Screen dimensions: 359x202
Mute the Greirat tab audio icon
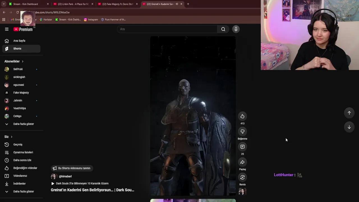click(177, 4)
